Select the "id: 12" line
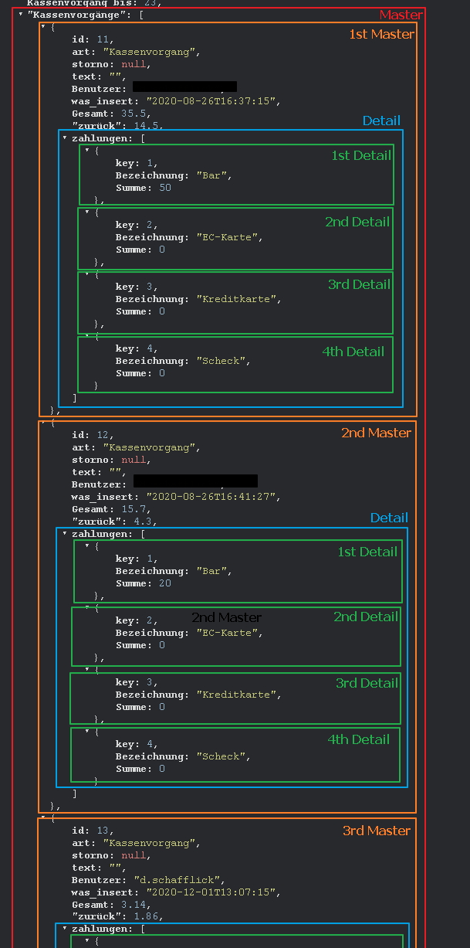The width and height of the screenshot is (470, 948). click(93, 435)
